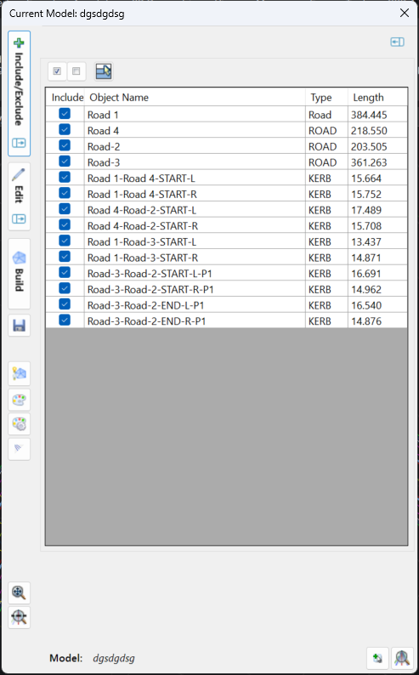The image size is (419, 675).
Task: Click the surface model display icon above palette
Action: coord(19,373)
